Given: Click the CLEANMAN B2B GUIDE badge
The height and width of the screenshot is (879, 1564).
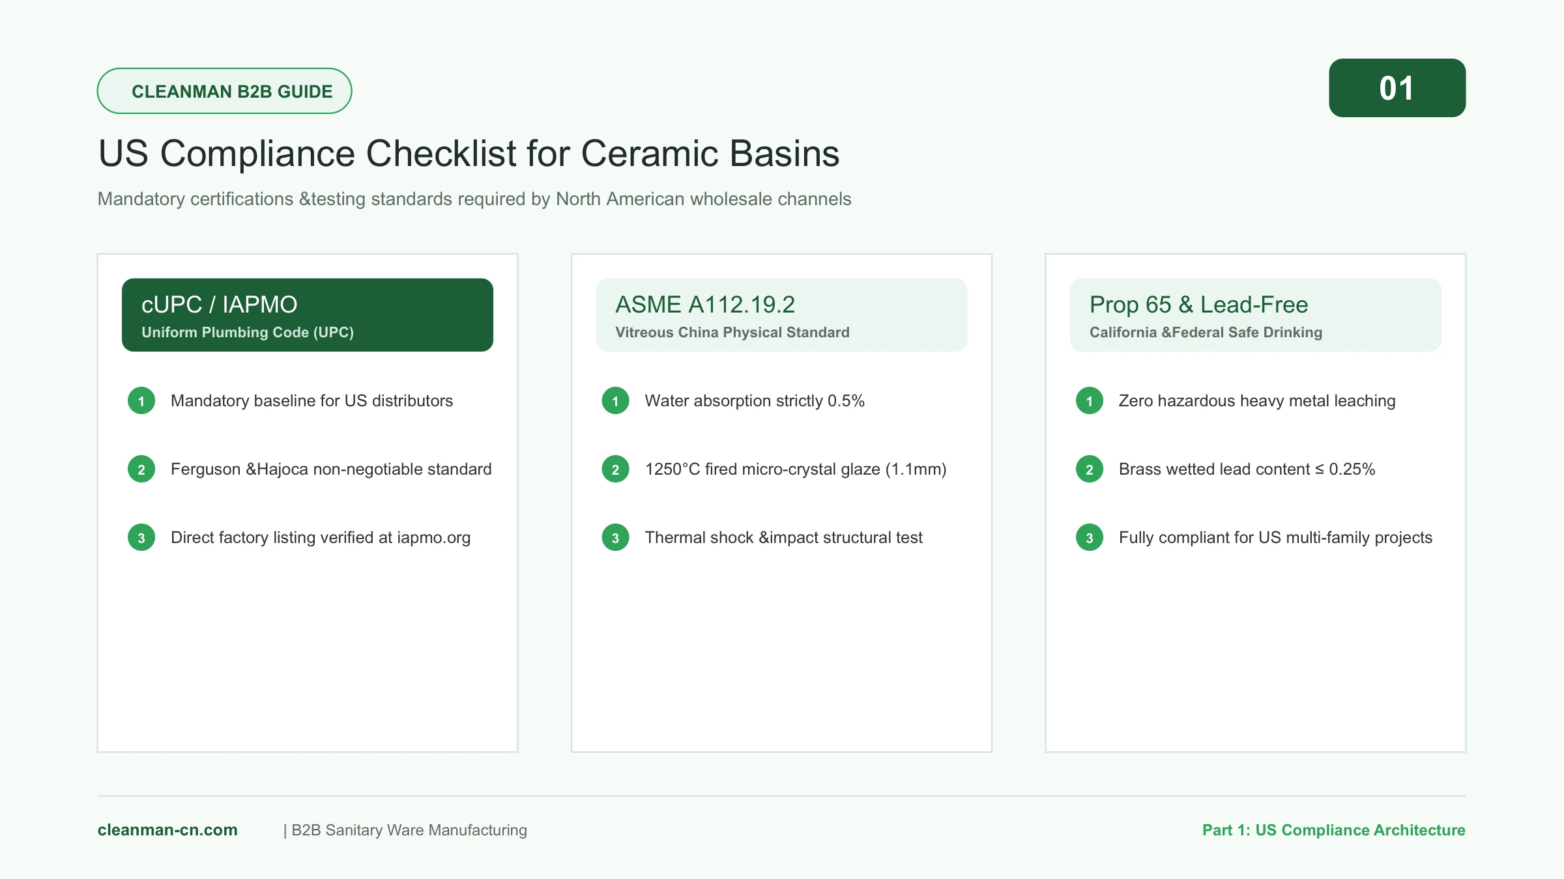Looking at the screenshot, I should coord(224,91).
